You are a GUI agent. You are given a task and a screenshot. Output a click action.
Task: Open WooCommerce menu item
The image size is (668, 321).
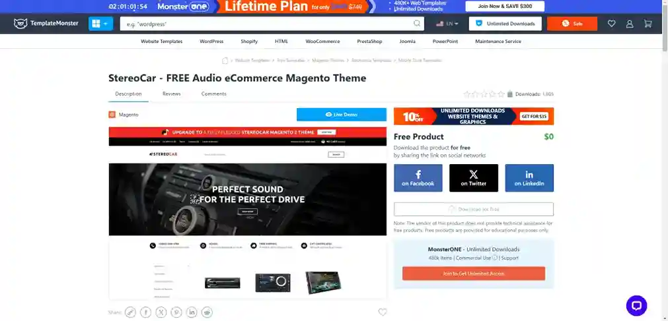322,42
